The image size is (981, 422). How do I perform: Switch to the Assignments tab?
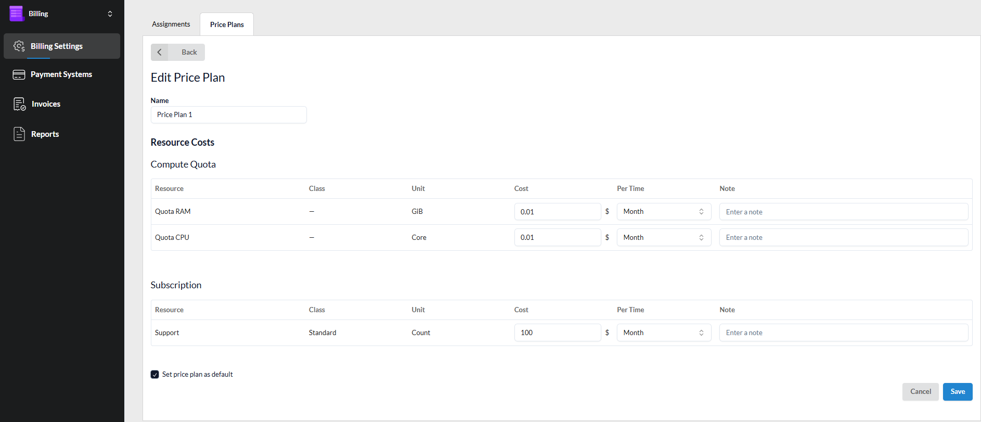point(171,24)
